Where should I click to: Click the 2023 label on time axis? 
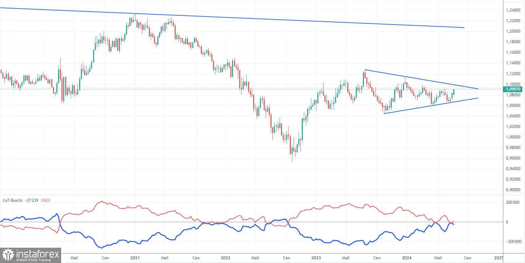click(316, 258)
